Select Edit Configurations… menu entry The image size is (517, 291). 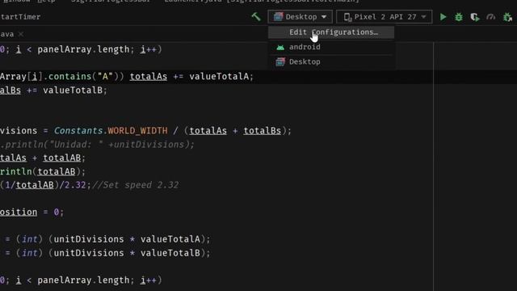click(331, 32)
